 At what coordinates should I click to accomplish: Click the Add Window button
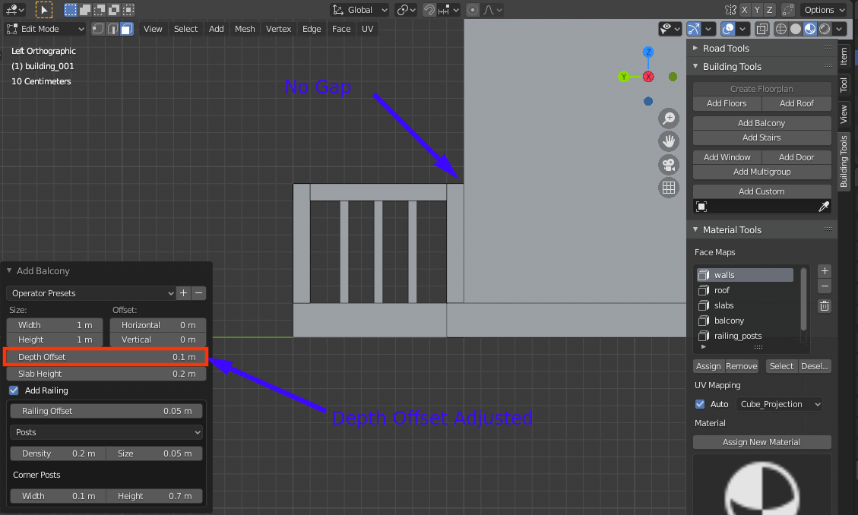click(x=727, y=157)
